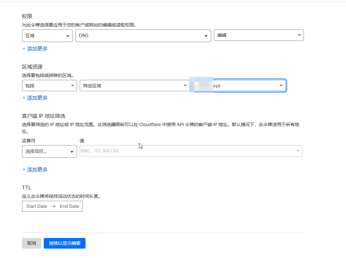Click the 运算符 field label
Screen dimensions: 346x258
point(29,141)
